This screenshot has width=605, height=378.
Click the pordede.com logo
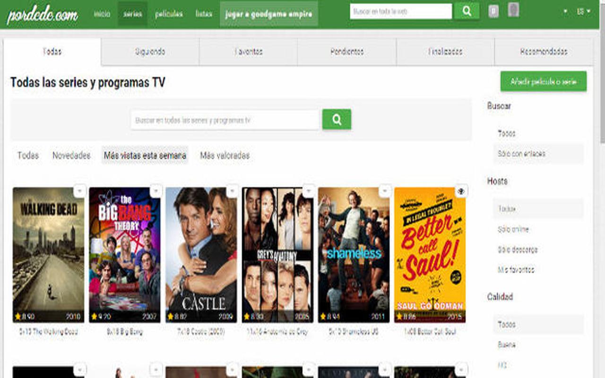point(43,16)
